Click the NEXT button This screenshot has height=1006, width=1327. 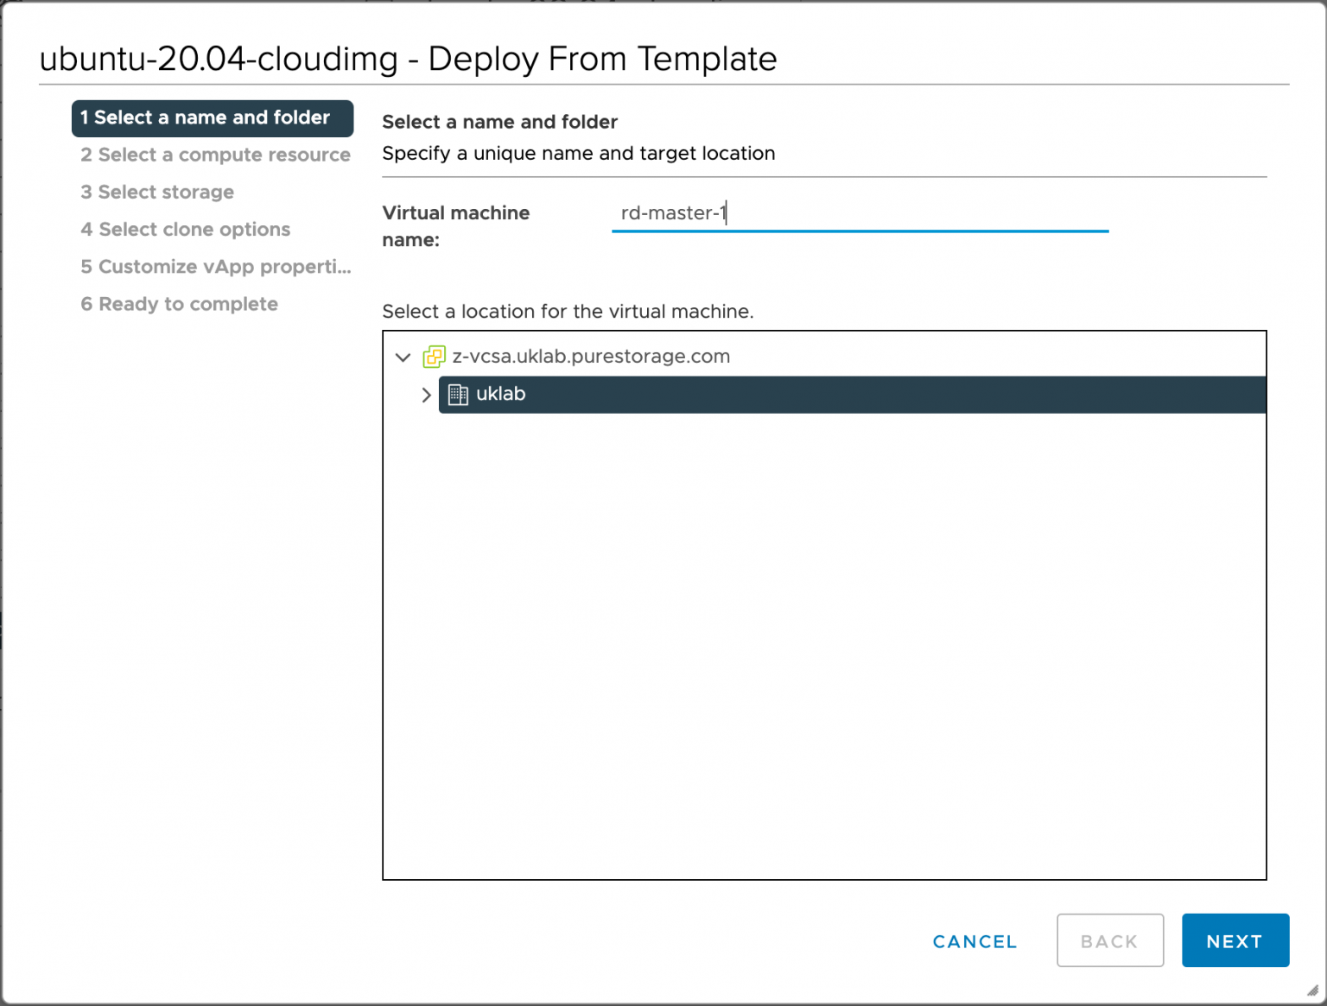[x=1235, y=940]
